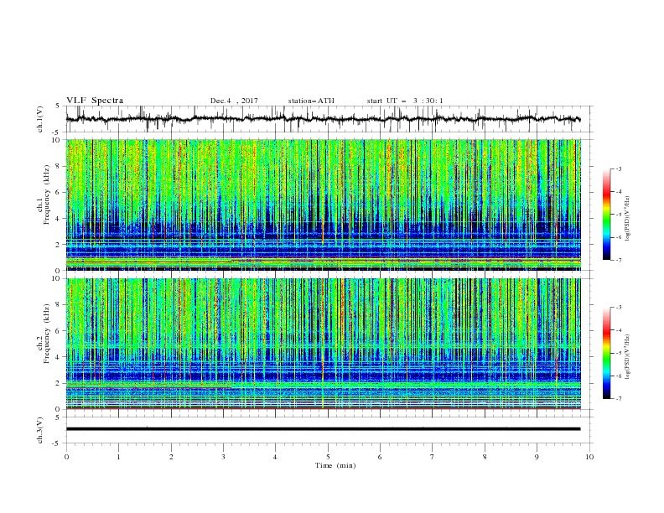Click time axis tick label "1"
The height and width of the screenshot is (513, 664).
tap(118, 457)
